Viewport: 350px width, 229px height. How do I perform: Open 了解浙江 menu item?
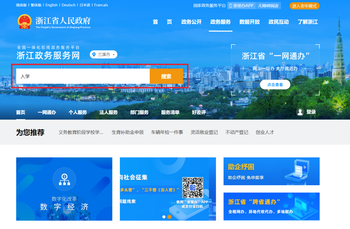(x=308, y=22)
